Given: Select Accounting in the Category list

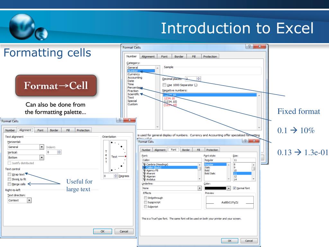Looking at the screenshot, I should pos(135,78).
